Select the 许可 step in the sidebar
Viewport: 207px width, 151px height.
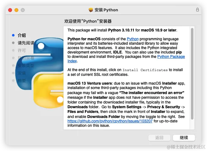point(22,50)
